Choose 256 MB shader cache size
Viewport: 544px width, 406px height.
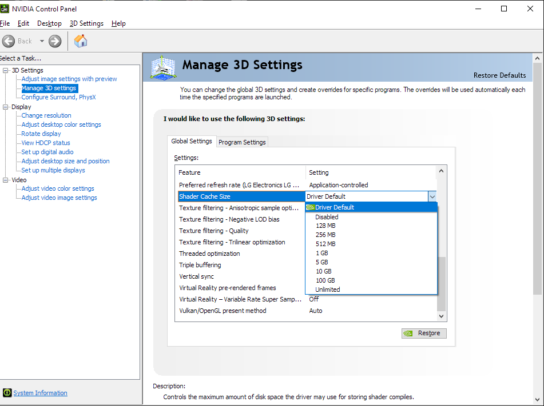(x=371, y=235)
